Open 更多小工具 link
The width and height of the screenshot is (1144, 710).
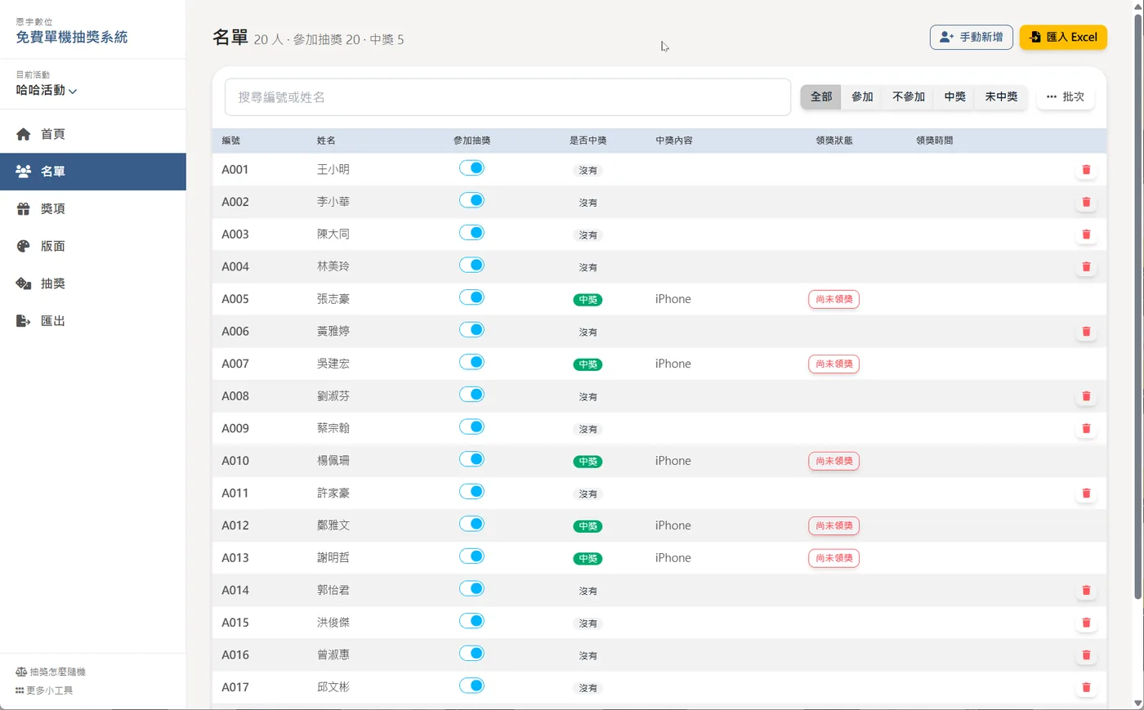[44, 691]
